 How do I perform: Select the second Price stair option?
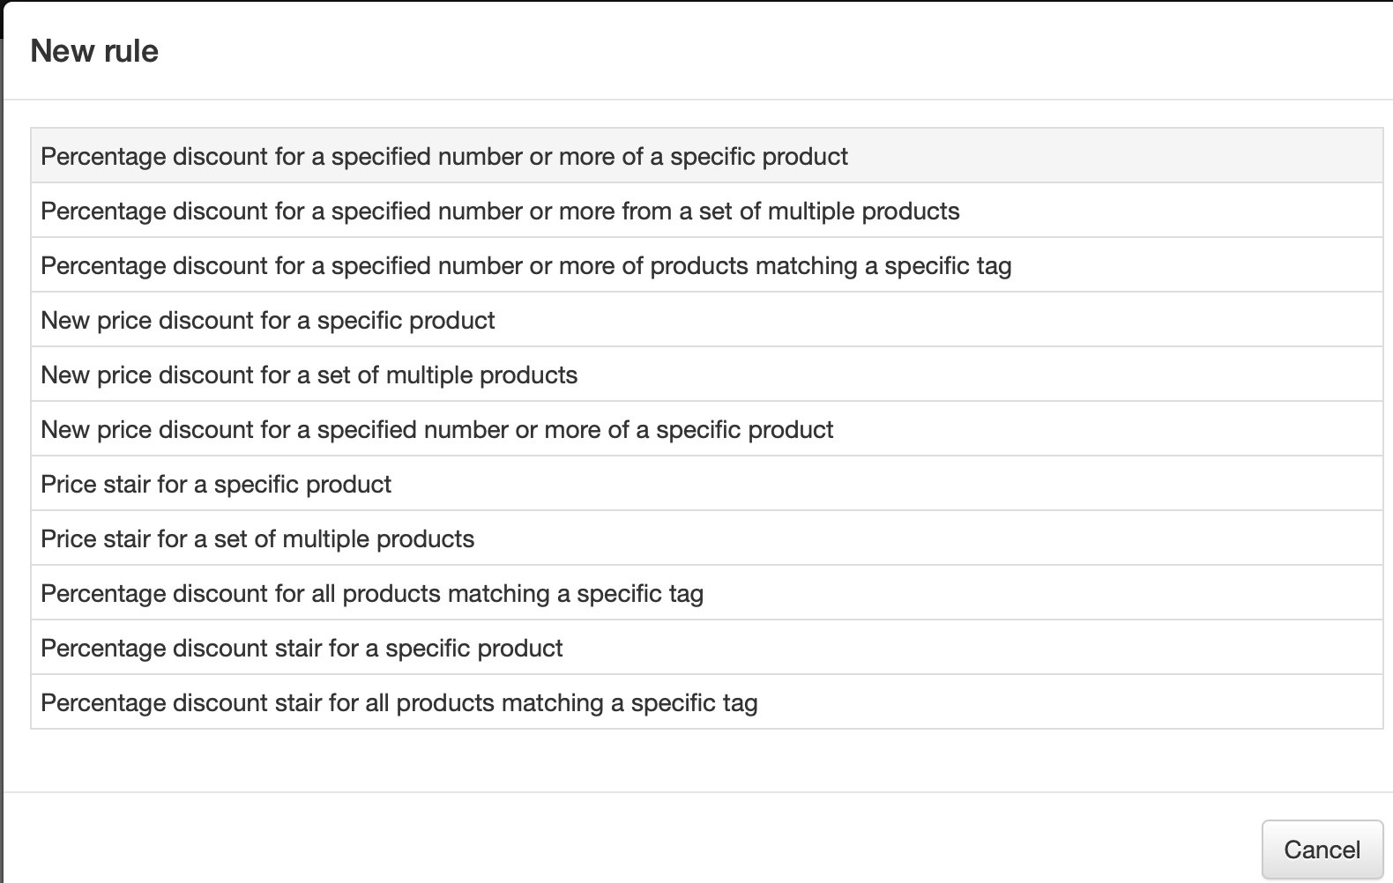click(257, 539)
